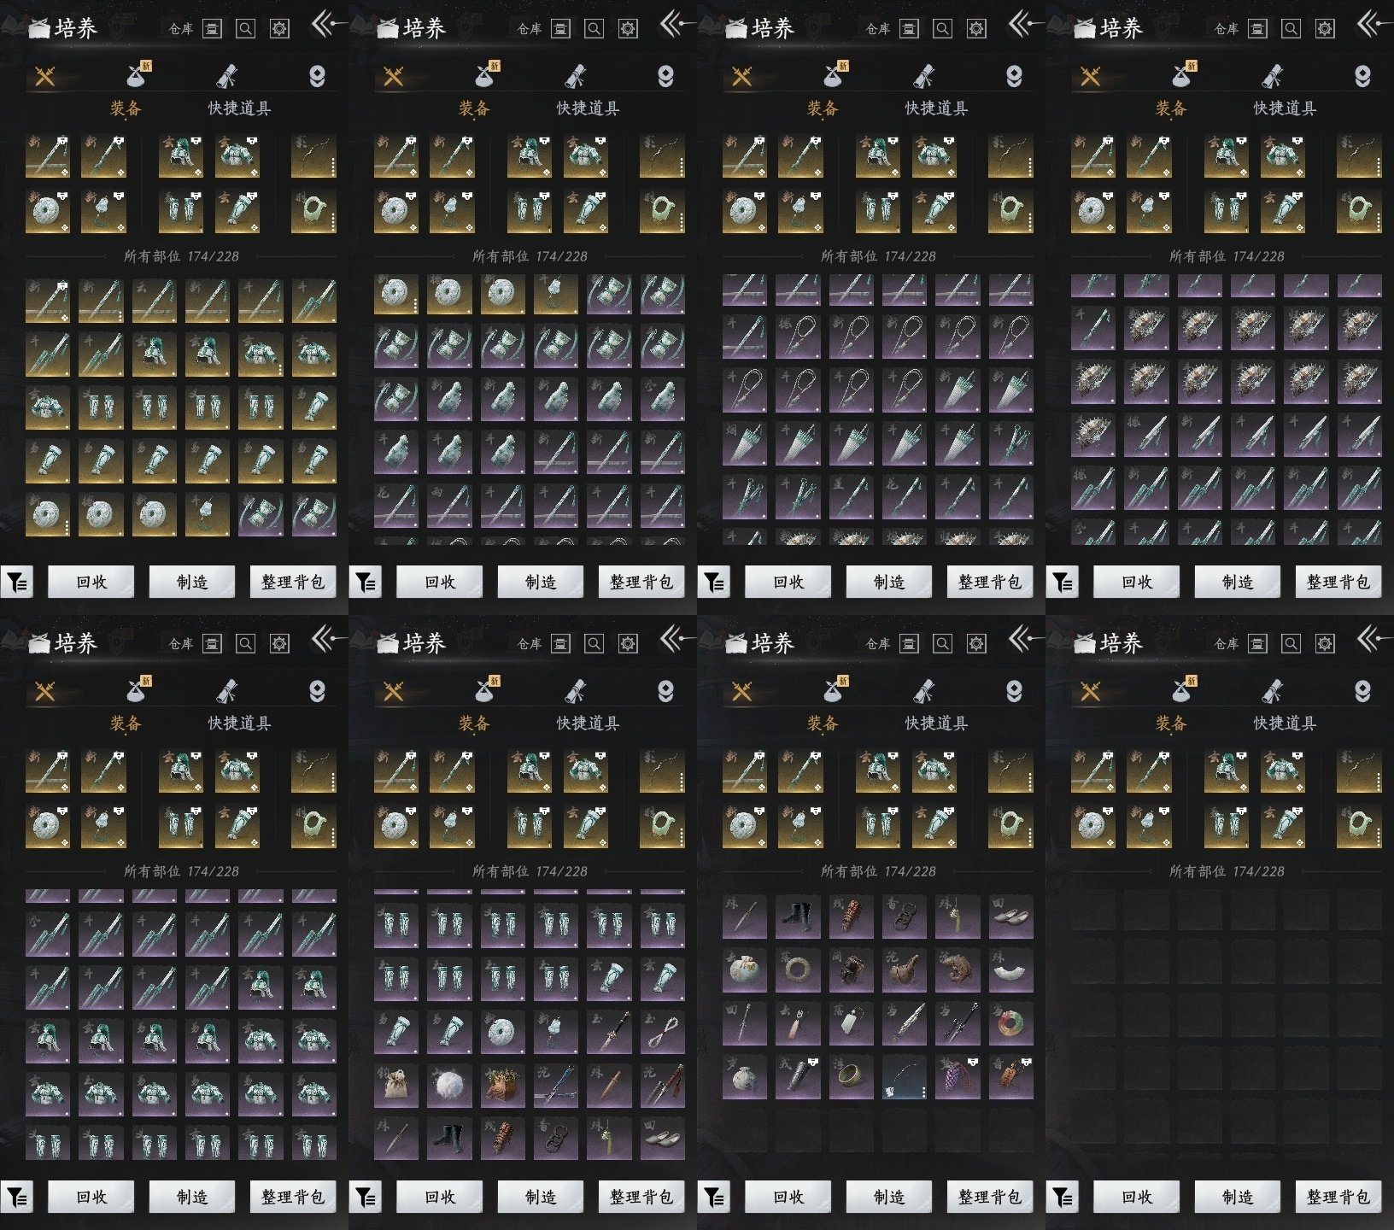This screenshot has height=1230, width=1394.
Task: Open the settings gear in the snowball panel
Action: (x=628, y=643)
